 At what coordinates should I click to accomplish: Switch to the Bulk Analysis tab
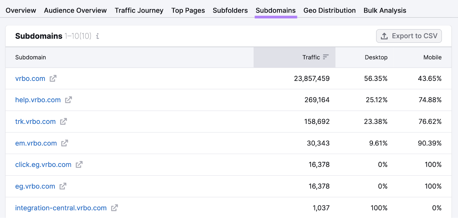click(x=385, y=11)
